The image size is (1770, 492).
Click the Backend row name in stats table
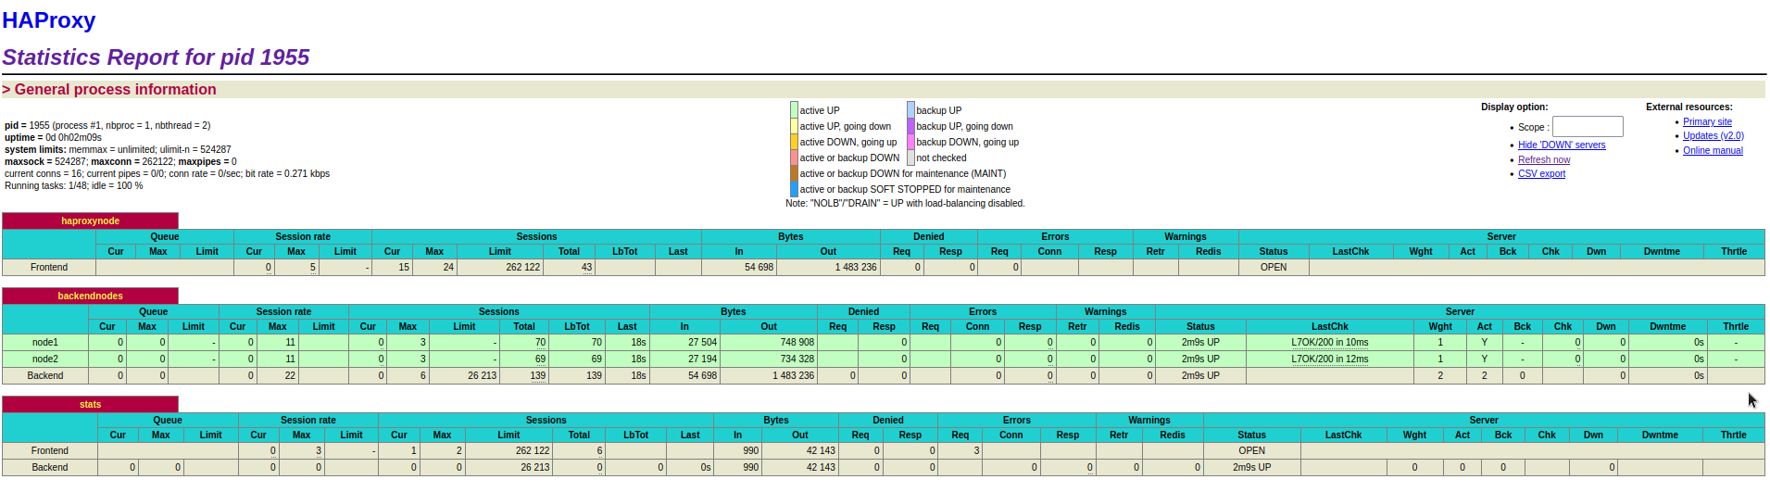click(50, 467)
